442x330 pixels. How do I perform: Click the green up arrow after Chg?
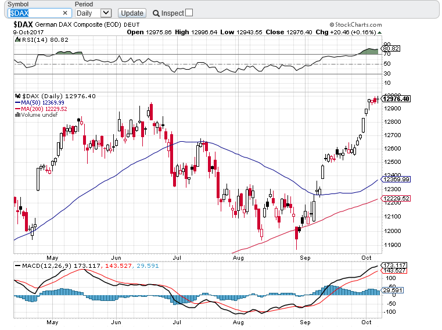379,33
